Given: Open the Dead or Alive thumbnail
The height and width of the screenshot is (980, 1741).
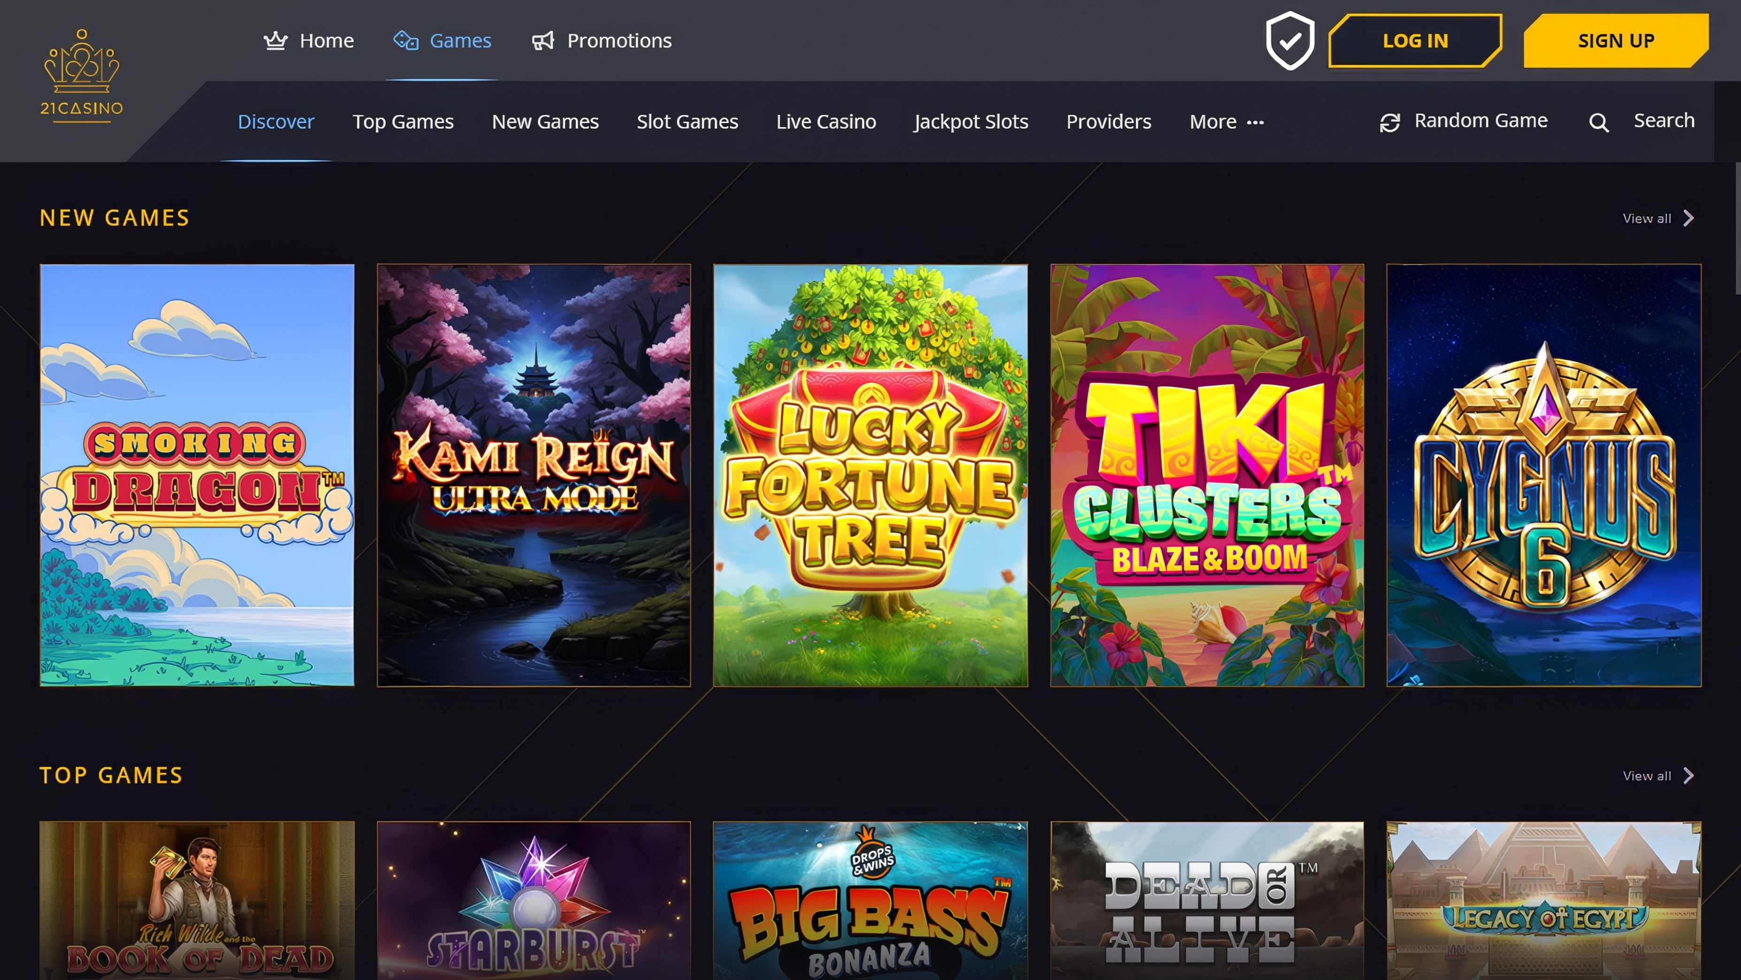Looking at the screenshot, I should click(1207, 900).
